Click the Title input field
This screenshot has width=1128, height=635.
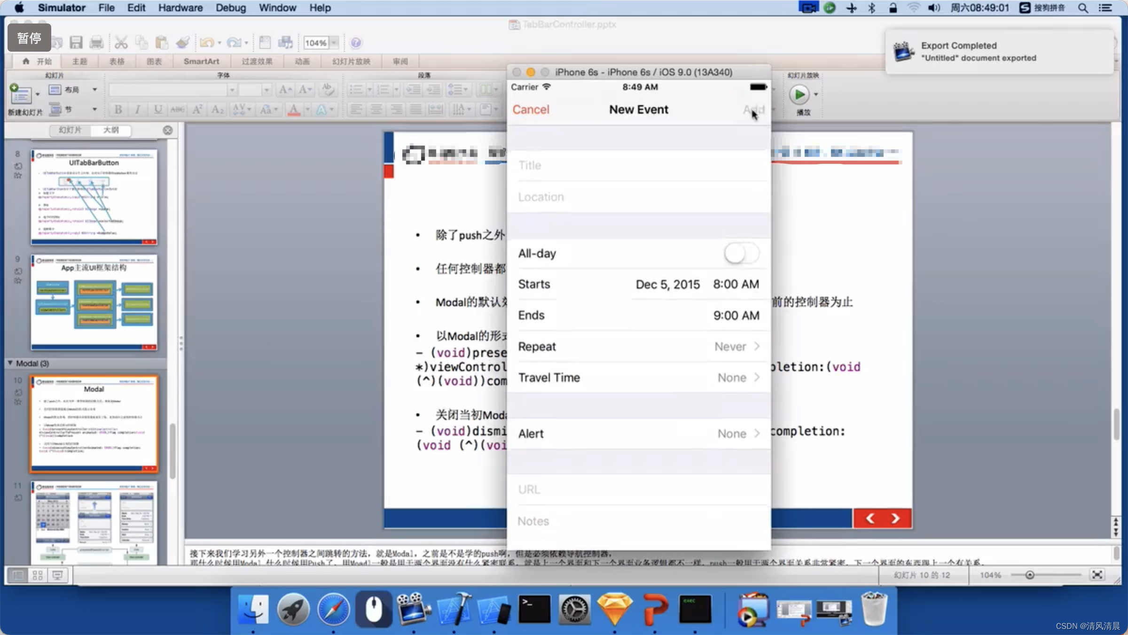click(639, 165)
